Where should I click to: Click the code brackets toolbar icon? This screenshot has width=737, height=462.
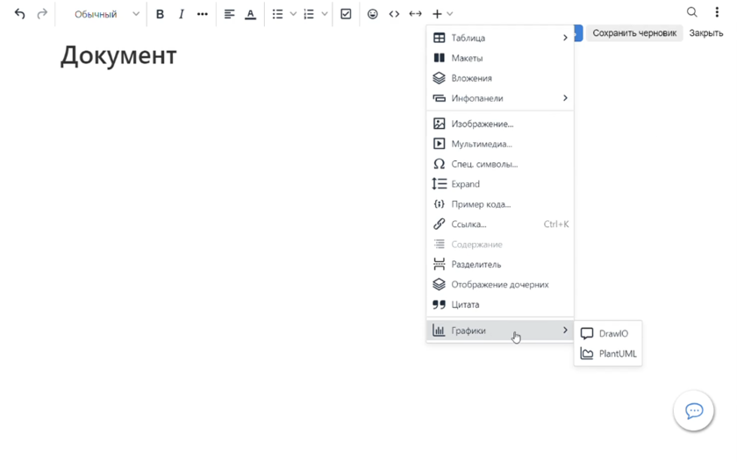[x=394, y=14]
